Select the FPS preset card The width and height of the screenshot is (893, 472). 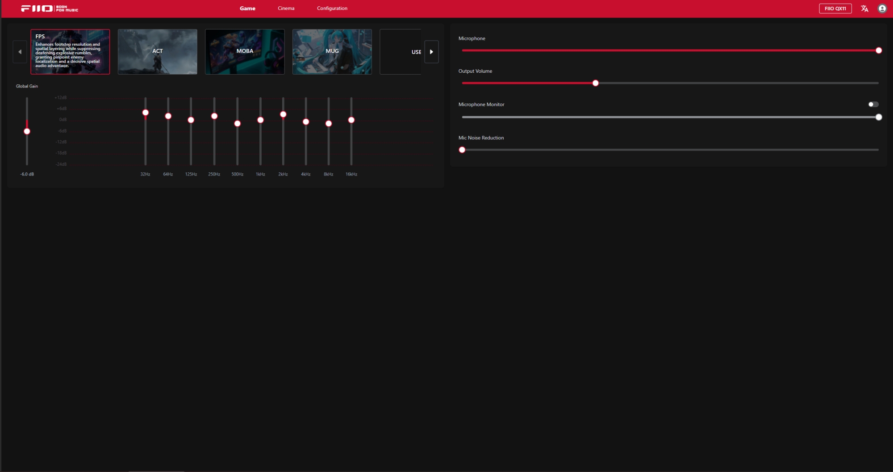[70, 52]
